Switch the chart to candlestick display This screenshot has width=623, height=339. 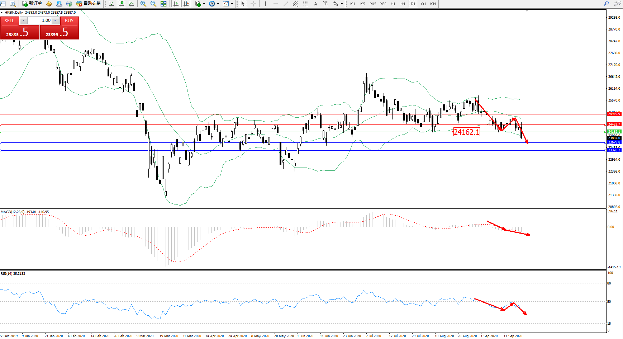coord(122,4)
